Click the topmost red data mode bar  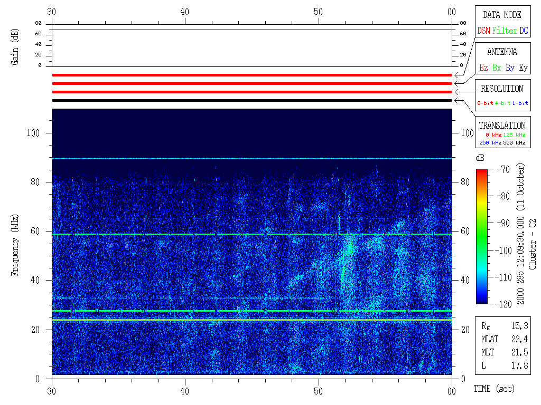pyautogui.click(x=251, y=75)
